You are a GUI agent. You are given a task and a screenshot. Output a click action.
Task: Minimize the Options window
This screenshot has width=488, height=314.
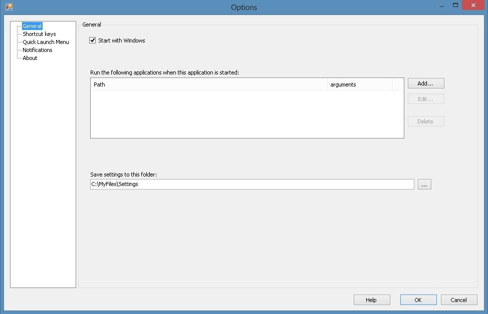pos(440,5)
